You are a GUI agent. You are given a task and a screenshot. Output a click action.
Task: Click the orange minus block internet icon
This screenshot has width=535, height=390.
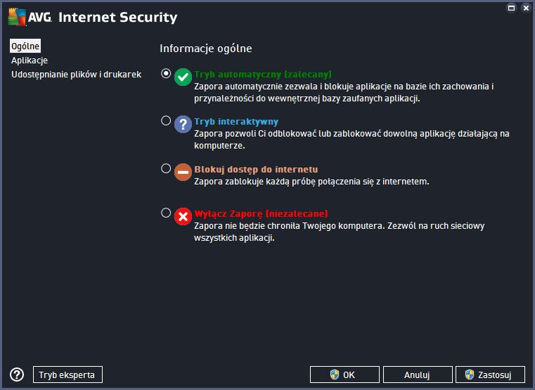point(183,172)
